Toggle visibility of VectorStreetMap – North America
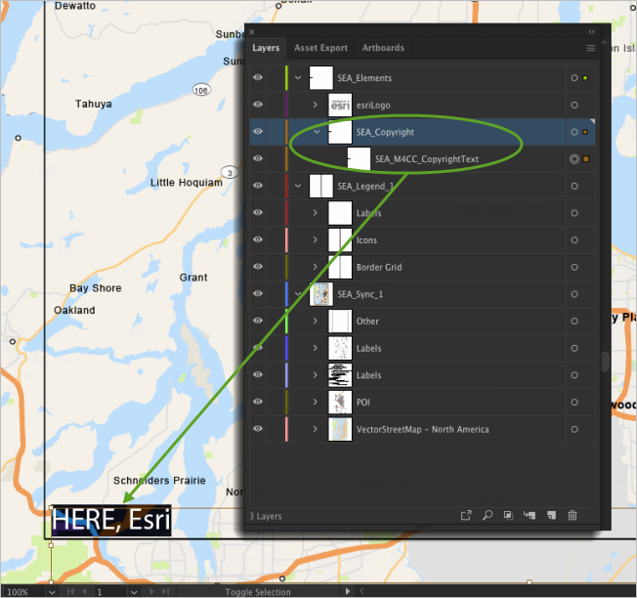The image size is (637, 598). 259,429
